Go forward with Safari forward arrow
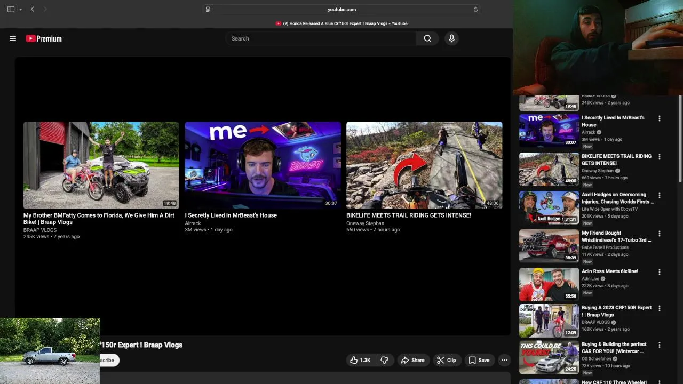 click(x=45, y=9)
